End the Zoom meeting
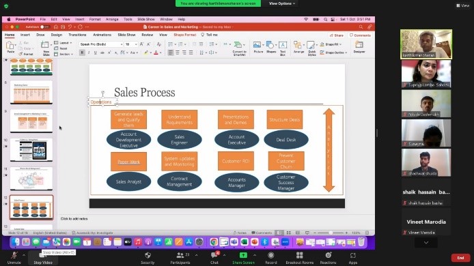The height and width of the screenshot is (266, 474). [460, 258]
